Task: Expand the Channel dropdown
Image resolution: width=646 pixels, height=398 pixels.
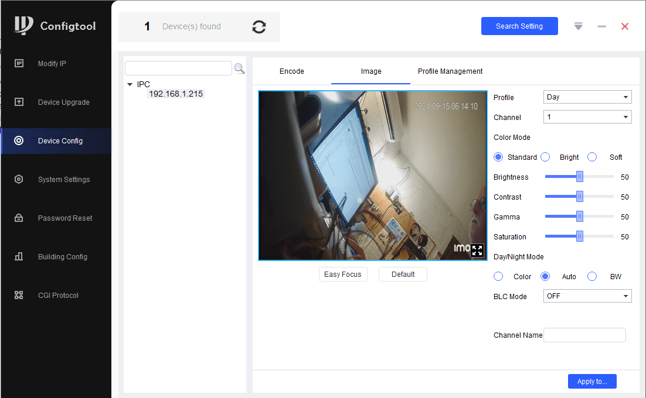Action: tap(587, 117)
